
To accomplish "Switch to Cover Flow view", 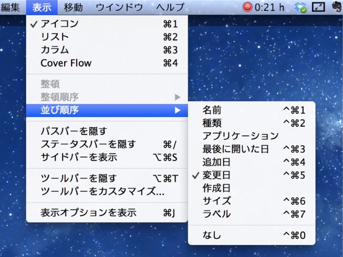I will click(107, 63).
